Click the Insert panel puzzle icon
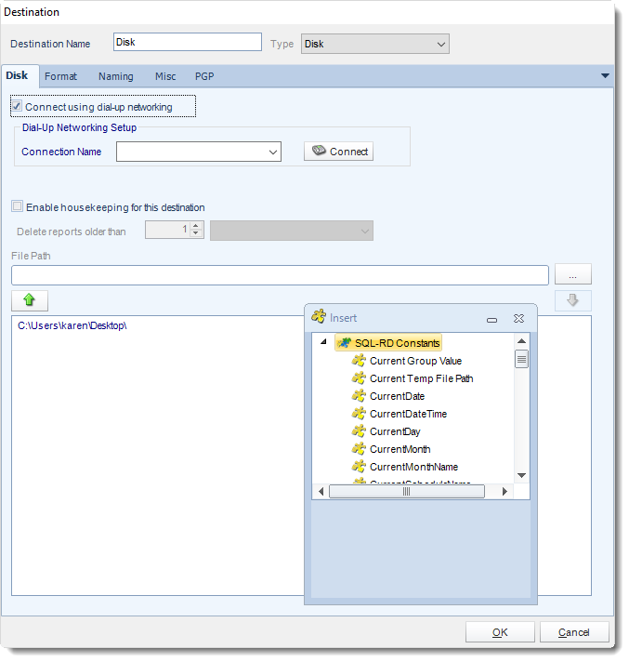The image size is (629, 662). pos(319,316)
